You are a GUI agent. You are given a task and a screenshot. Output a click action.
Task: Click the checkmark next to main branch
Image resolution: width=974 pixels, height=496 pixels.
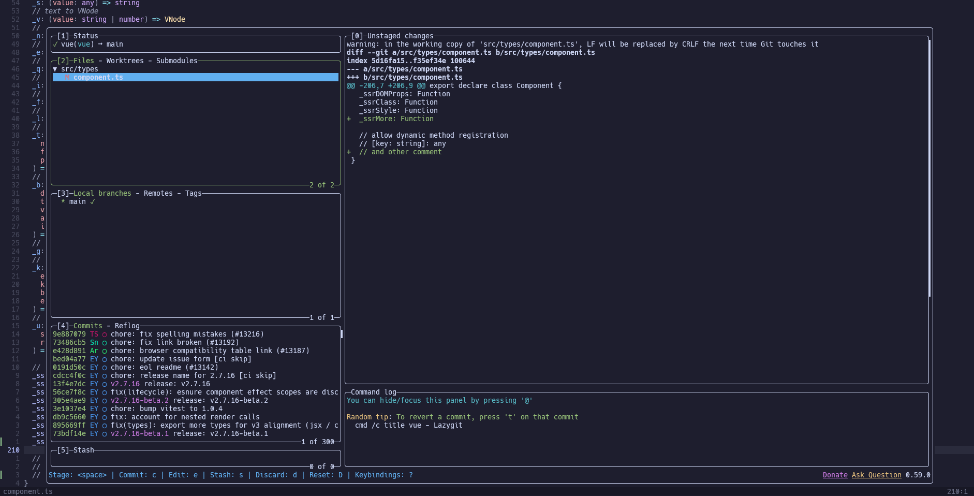(x=93, y=202)
